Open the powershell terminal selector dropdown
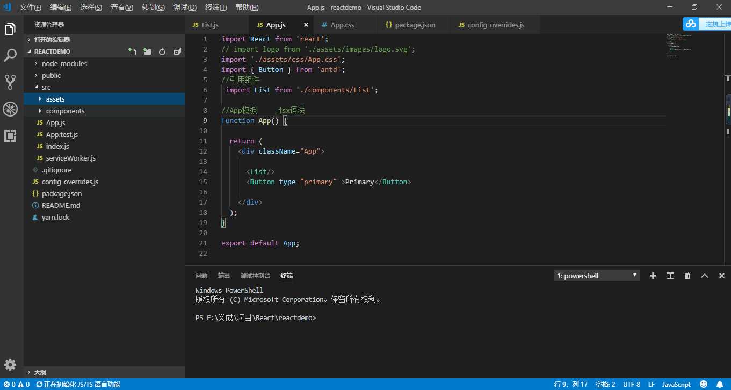This screenshot has width=731, height=390. [597, 276]
